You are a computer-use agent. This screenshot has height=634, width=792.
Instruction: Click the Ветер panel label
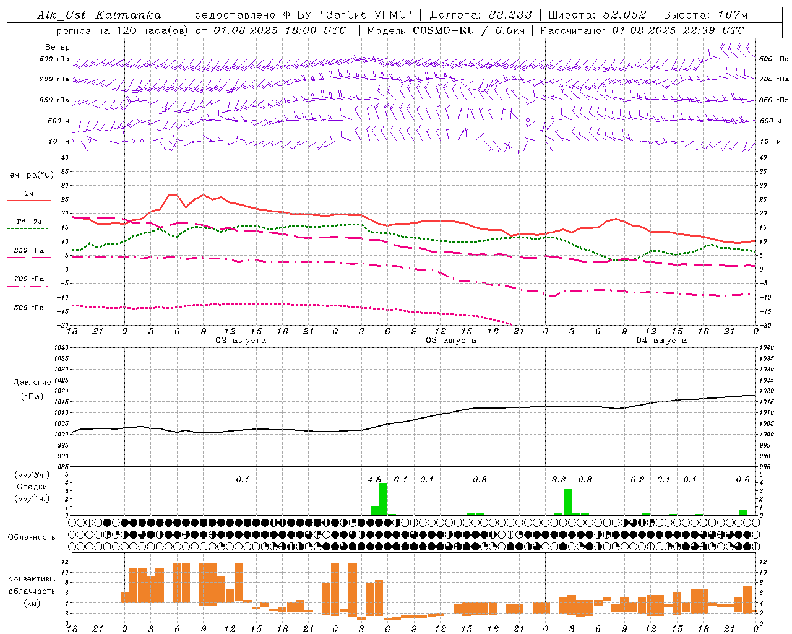click(x=58, y=47)
